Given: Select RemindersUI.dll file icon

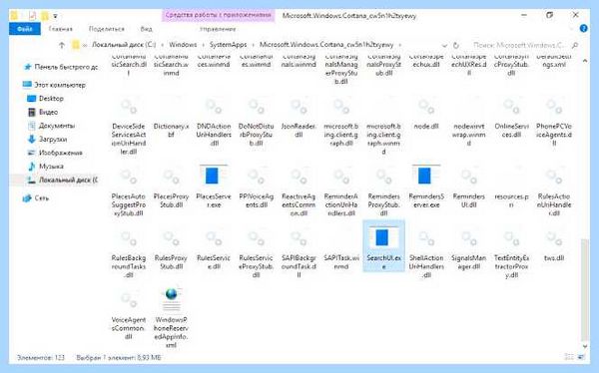Looking at the screenshot, I should point(468,176).
